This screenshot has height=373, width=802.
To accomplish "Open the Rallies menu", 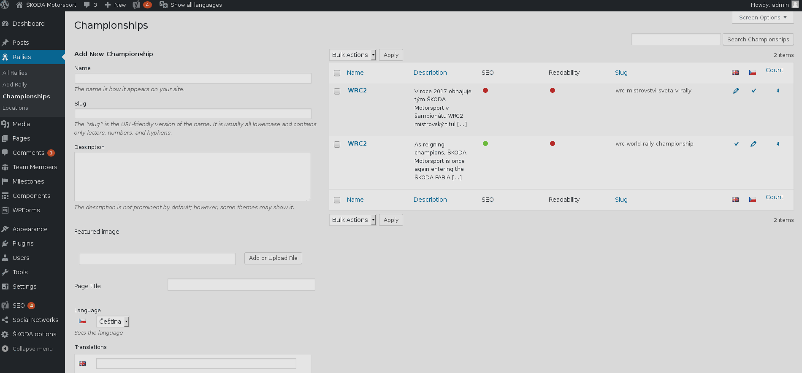I will [33, 57].
